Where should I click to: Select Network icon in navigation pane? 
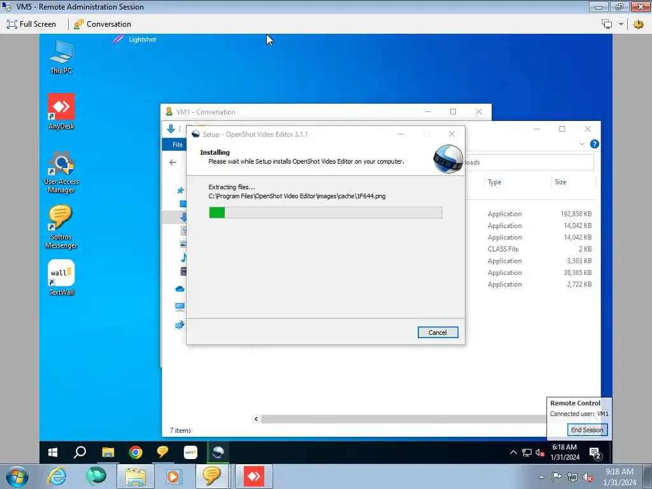point(180,325)
